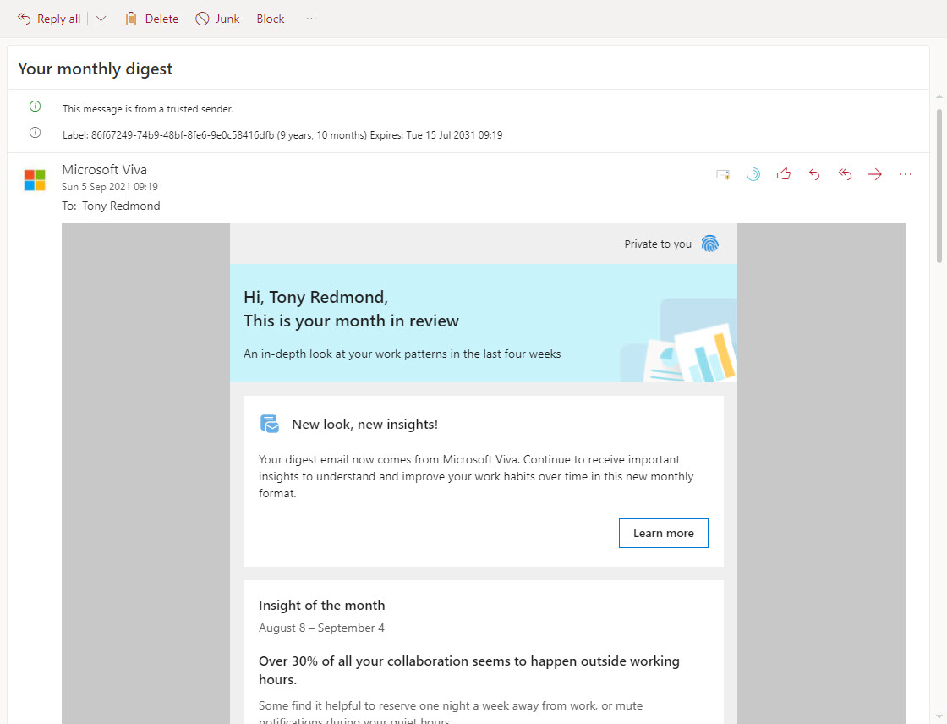Reply using the single-arrow icon

point(814,174)
